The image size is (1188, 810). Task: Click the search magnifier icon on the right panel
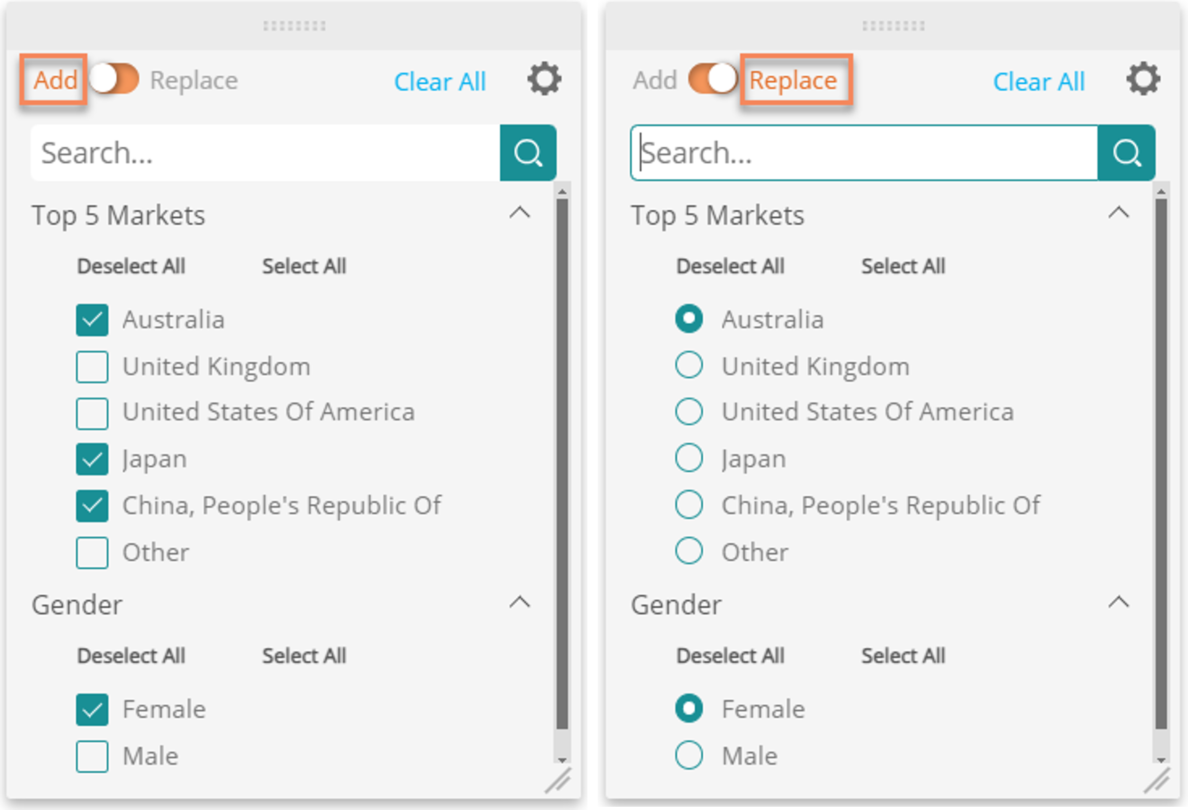tap(1127, 152)
